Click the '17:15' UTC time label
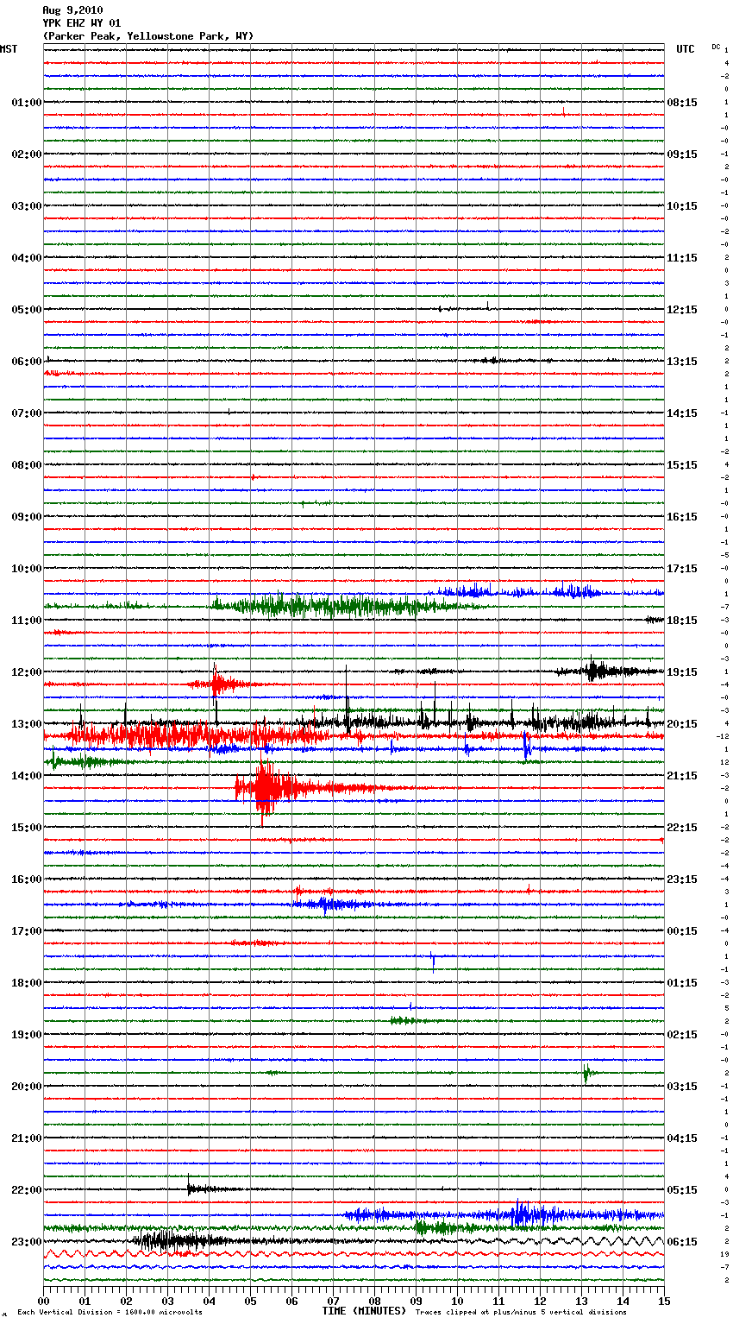Viewport: 733px width, 1324px height. coord(682,569)
